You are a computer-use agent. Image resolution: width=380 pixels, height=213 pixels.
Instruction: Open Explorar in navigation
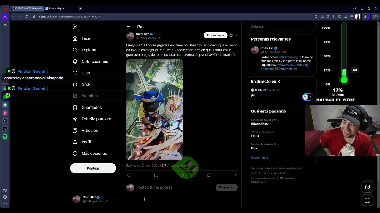(x=85, y=50)
